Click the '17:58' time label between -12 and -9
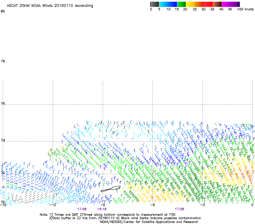This screenshot has height=224, width=255. click(x=82, y=209)
